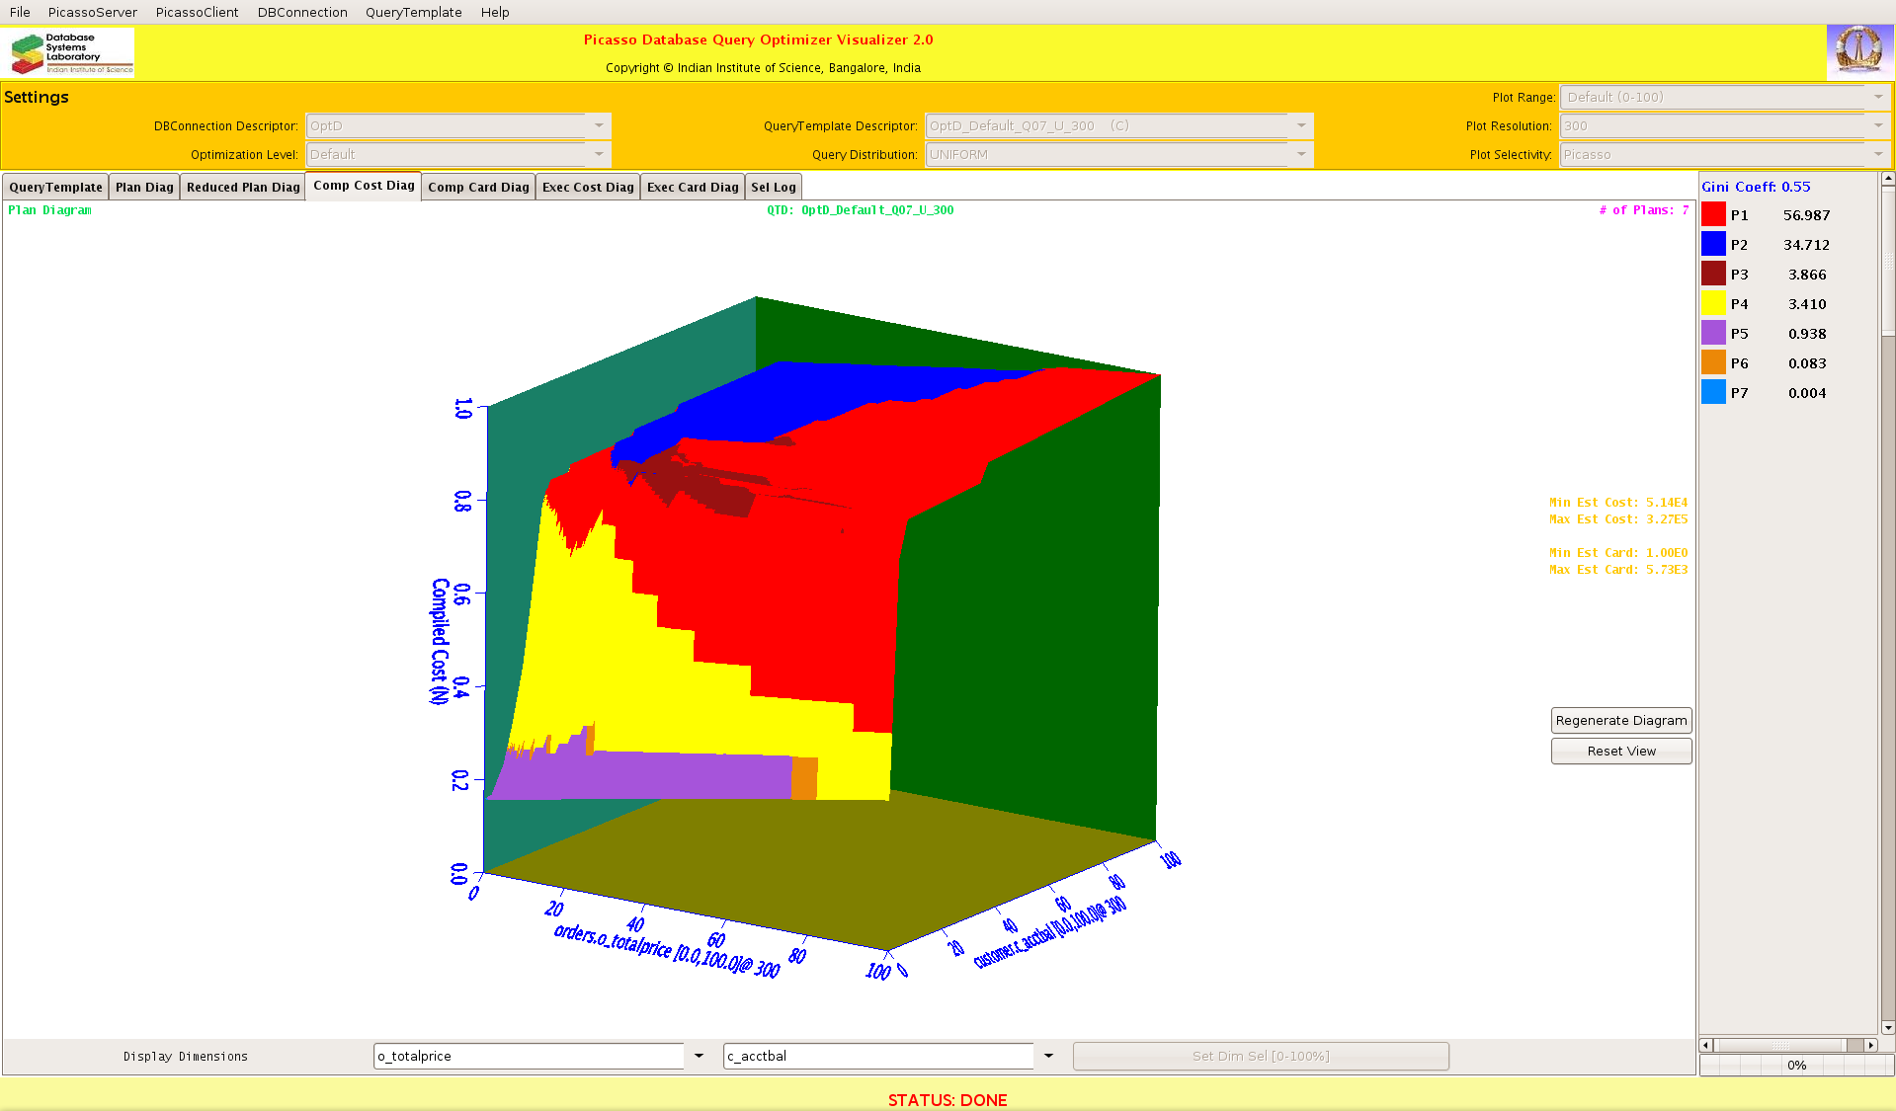Click the yellow P4 plan swatch
This screenshot has width=1896, height=1111.
pyautogui.click(x=1713, y=304)
